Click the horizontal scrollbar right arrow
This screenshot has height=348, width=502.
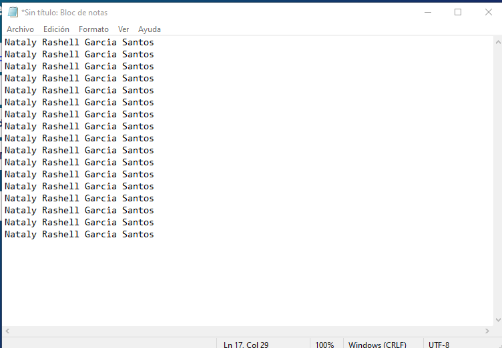pos(487,331)
